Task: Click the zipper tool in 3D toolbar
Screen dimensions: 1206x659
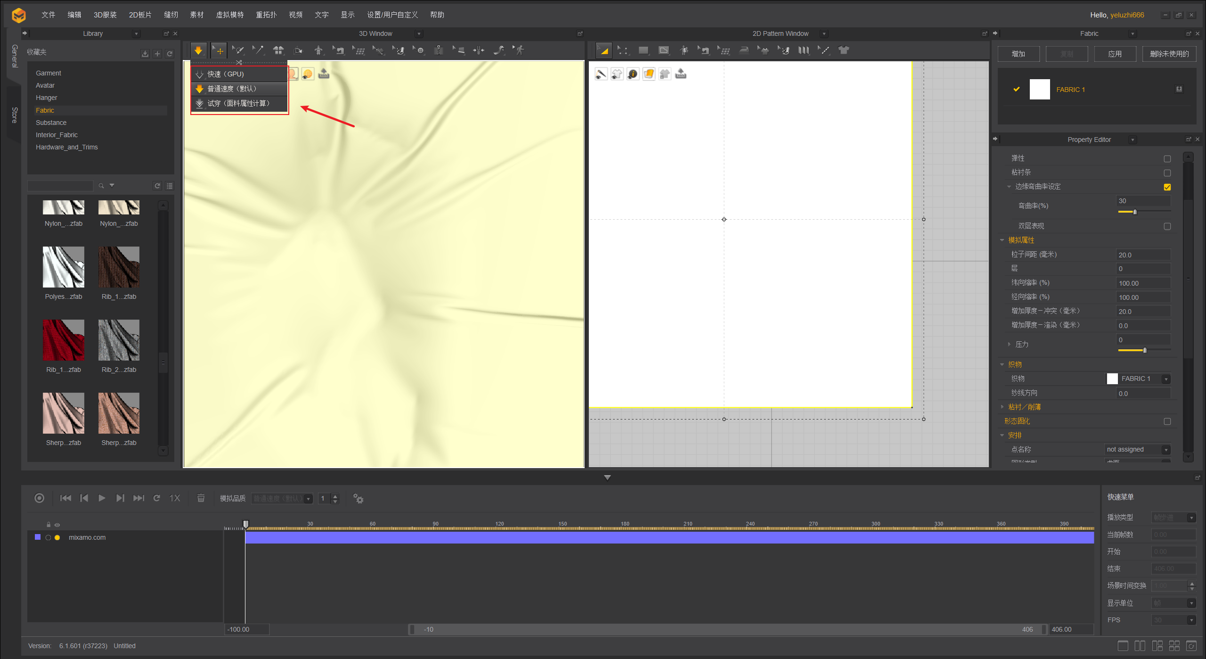Action: 439,50
